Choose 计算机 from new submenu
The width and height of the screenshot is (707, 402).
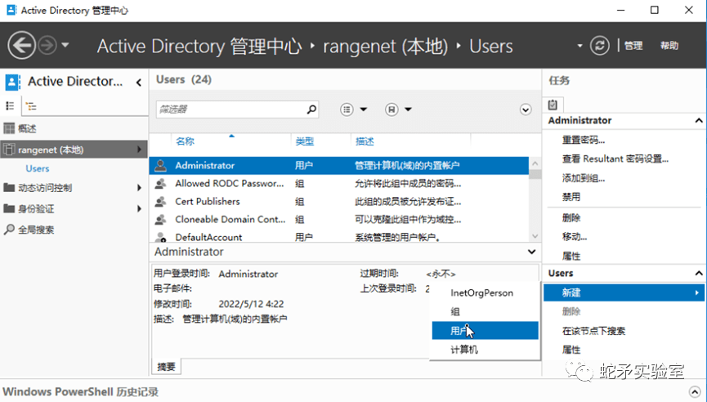tap(486, 349)
